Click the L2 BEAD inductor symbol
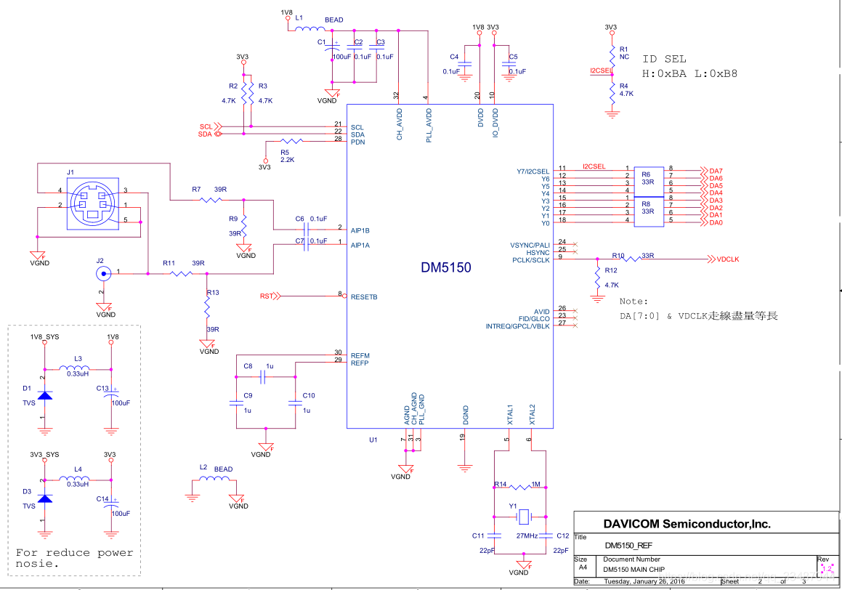The height and width of the screenshot is (590, 842). 214,478
